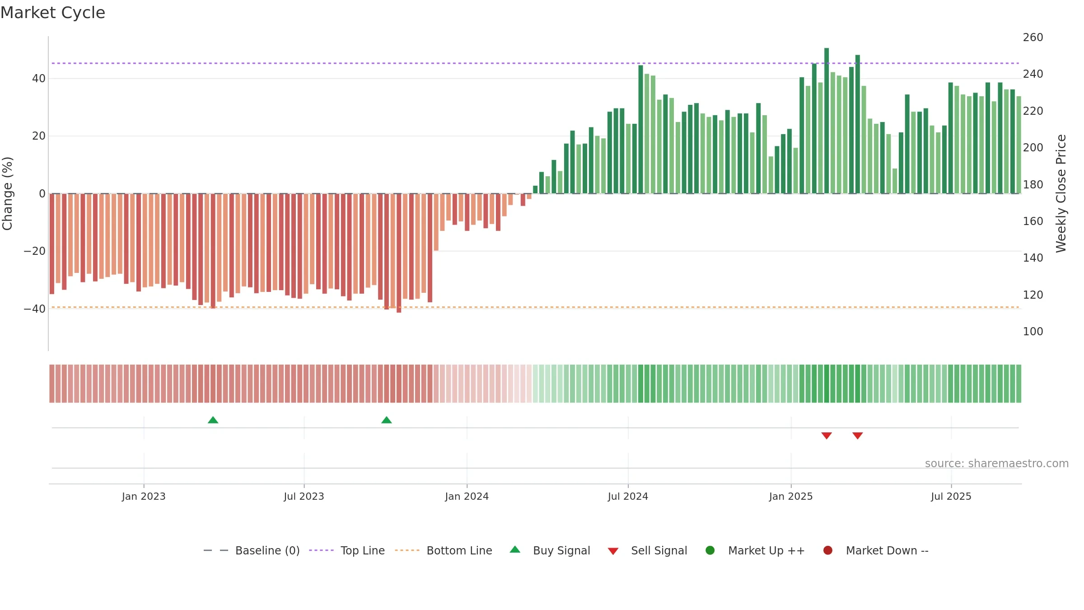1084x610 pixels.
Task: Click the 20 tick on Change axis
Action: tap(39, 136)
